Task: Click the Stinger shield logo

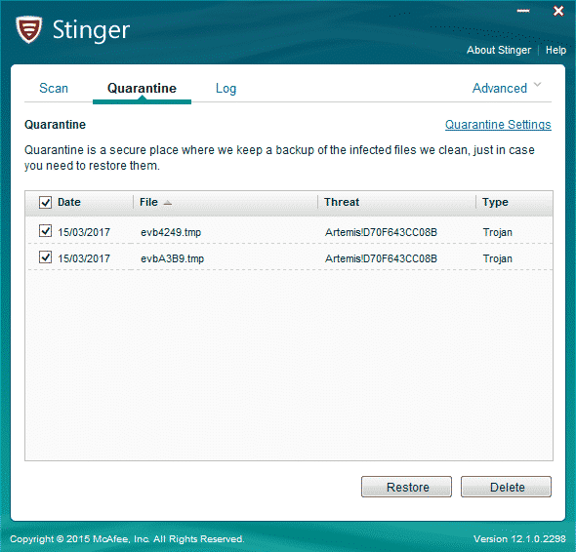Action: 28,29
